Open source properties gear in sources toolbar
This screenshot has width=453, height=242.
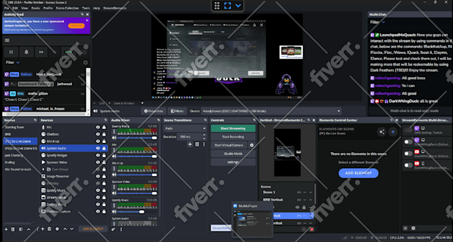tap(57, 229)
